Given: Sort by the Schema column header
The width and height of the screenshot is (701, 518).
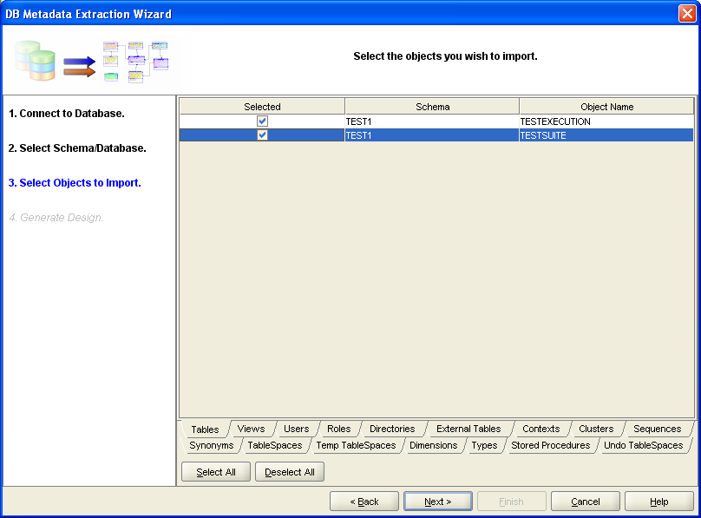Looking at the screenshot, I should pyautogui.click(x=432, y=107).
